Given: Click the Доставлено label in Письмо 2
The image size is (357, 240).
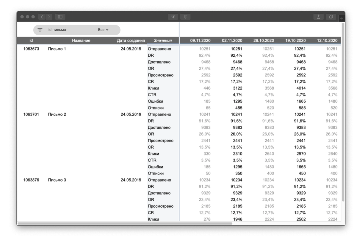Looking at the screenshot, I should pyautogui.click(x=159, y=128).
